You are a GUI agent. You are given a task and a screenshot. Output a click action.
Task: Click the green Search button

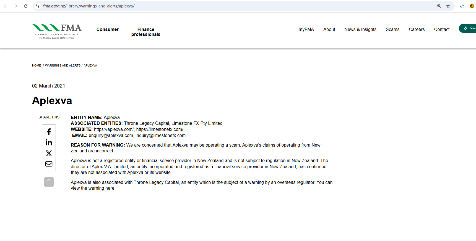pyautogui.click(x=469, y=28)
